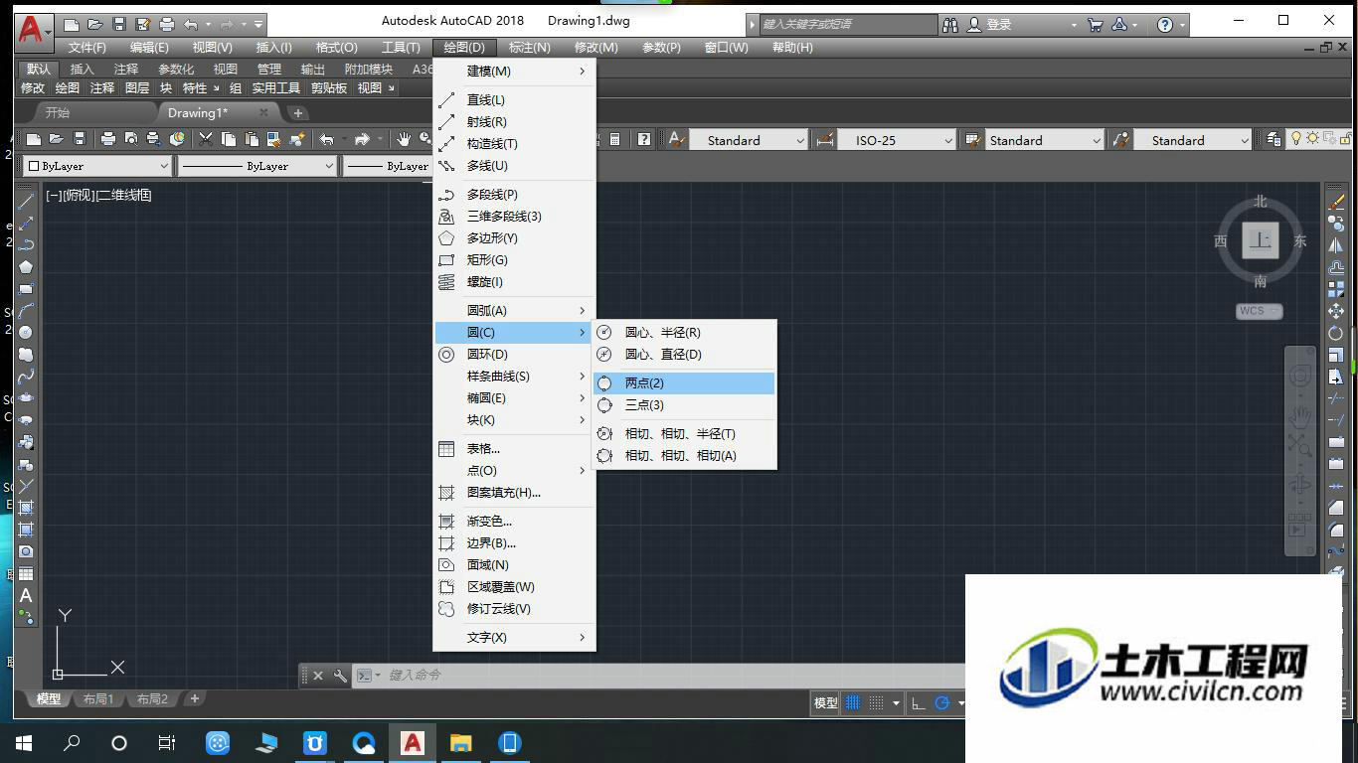
Task: Switch to the 注释 ribbon tab
Action: coord(126,69)
